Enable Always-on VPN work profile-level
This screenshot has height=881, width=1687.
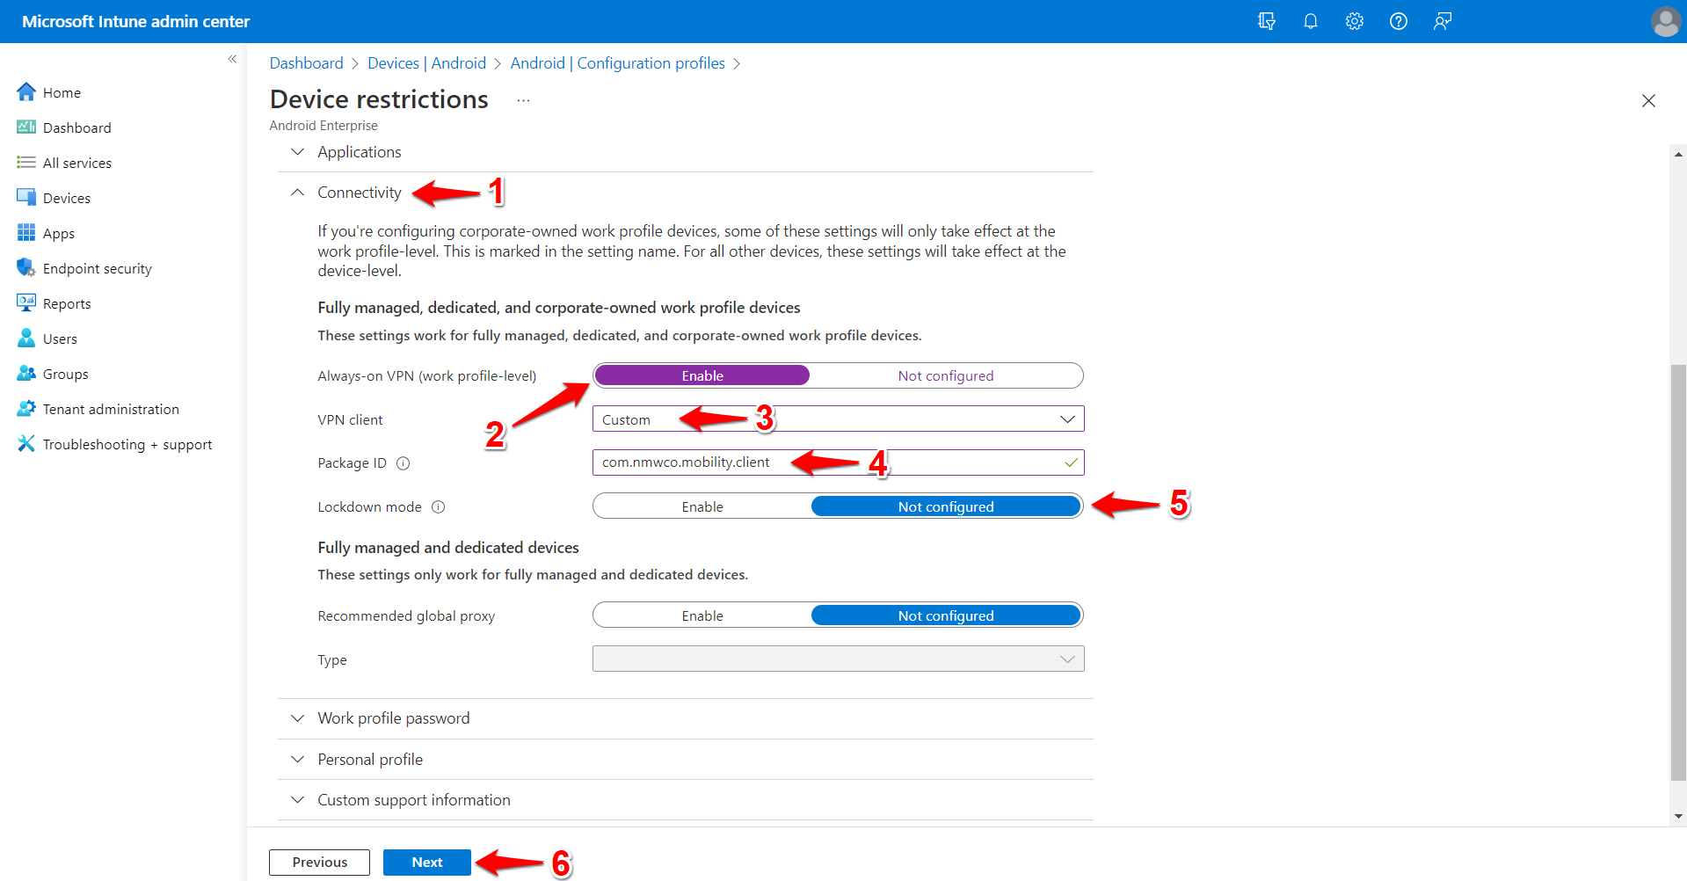coord(701,375)
